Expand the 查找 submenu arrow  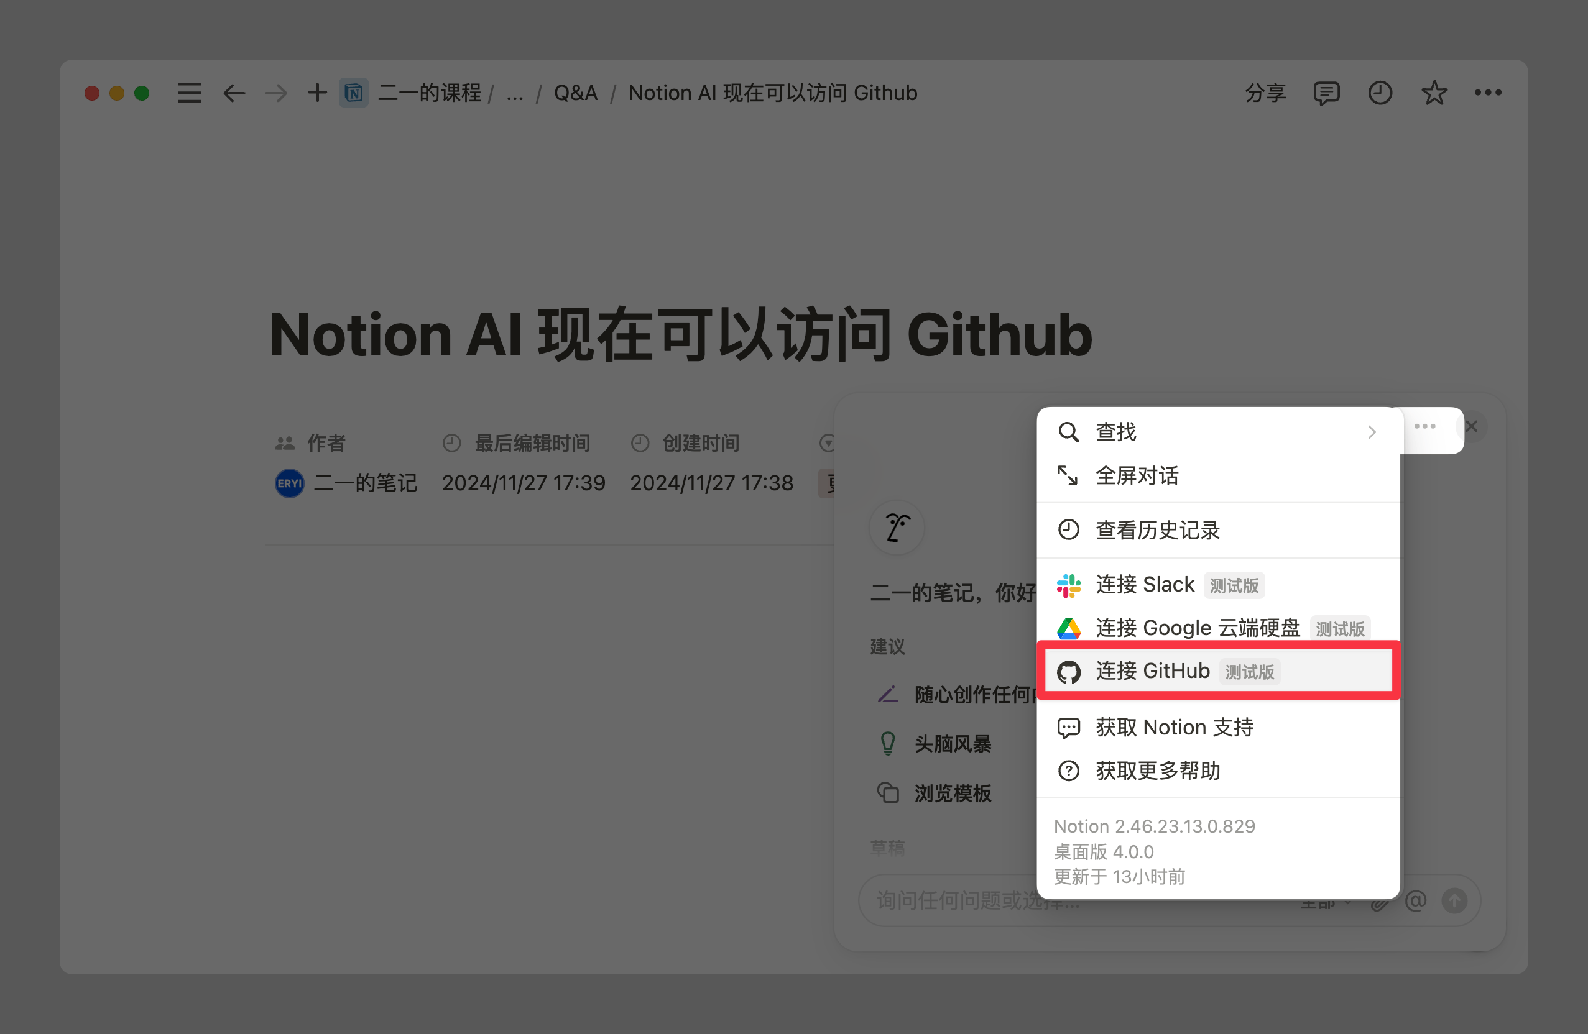click(x=1371, y=432)
